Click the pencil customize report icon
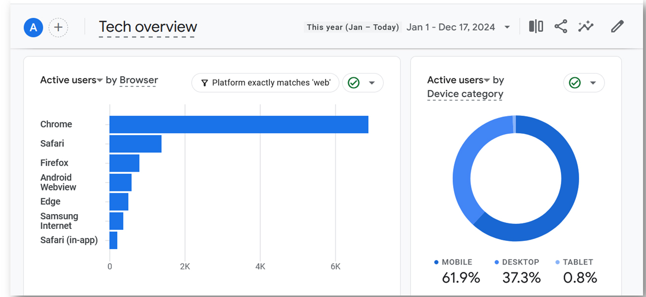This screenshot has width=646, height=297. [617, 27]
